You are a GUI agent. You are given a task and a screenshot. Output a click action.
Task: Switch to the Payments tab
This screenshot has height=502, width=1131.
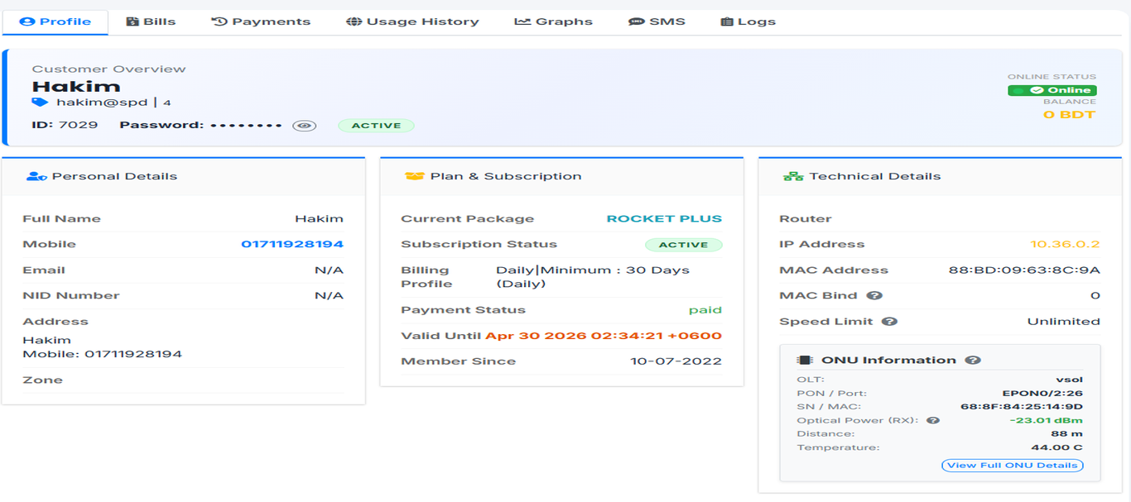click(261, 22)
